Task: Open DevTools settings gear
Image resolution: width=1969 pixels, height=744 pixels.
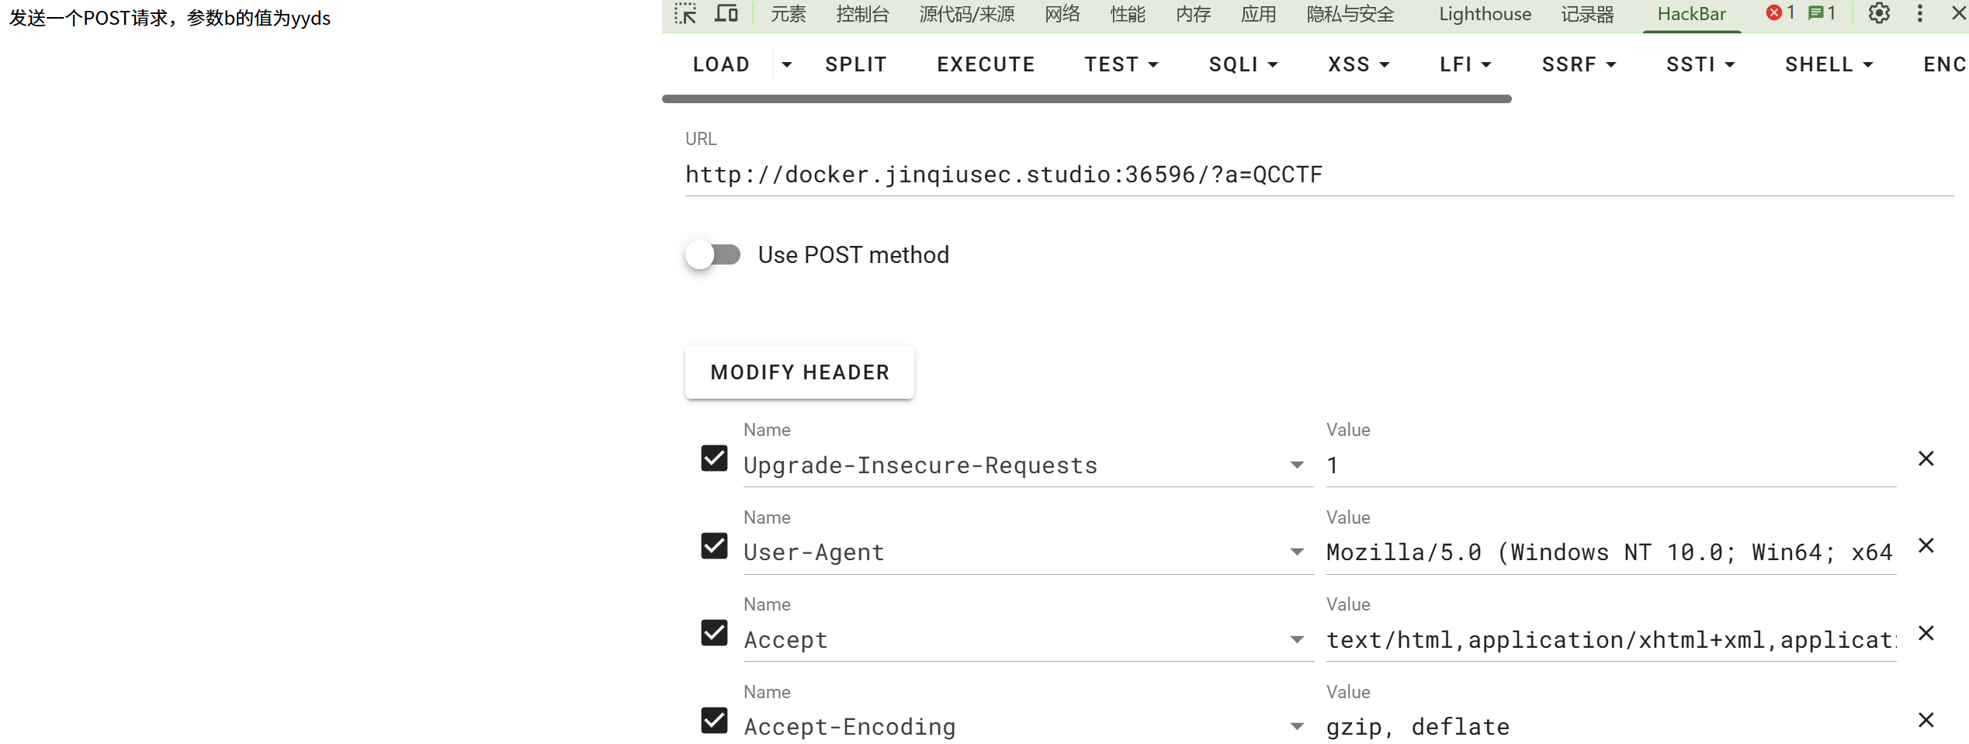Action: (x=1879, y=14)
